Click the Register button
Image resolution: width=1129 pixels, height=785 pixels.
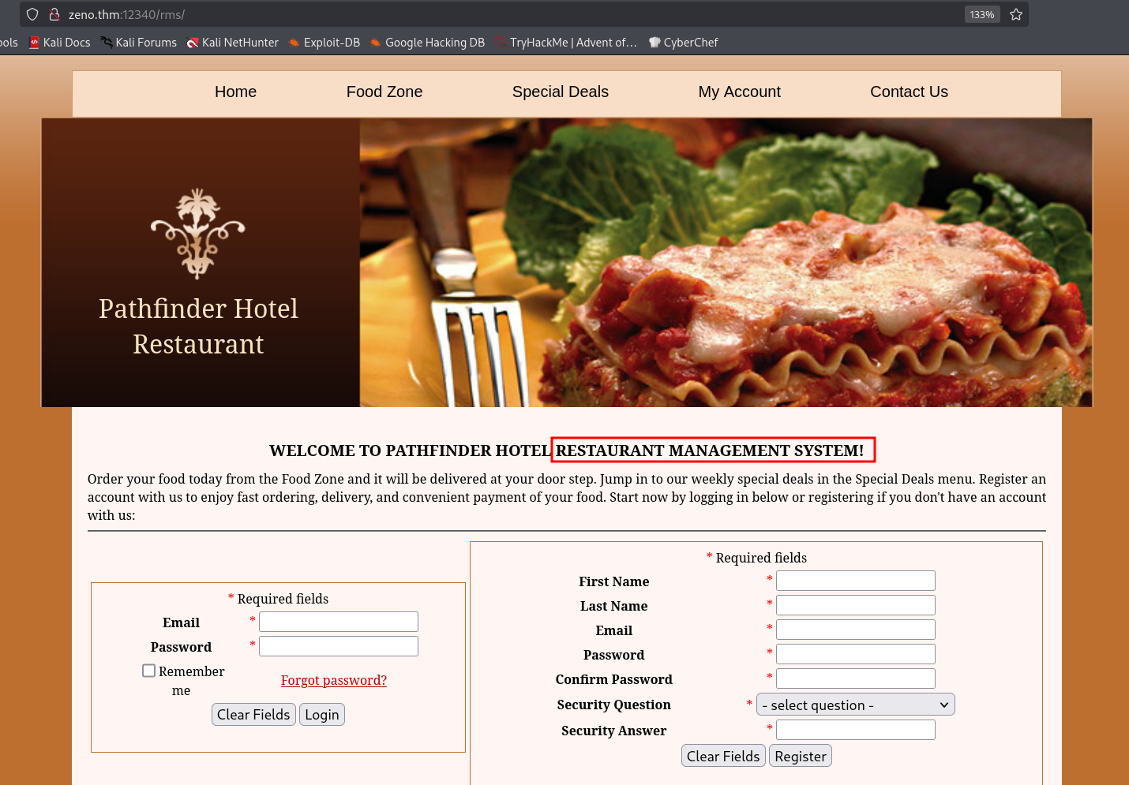(x=800, y=756)
